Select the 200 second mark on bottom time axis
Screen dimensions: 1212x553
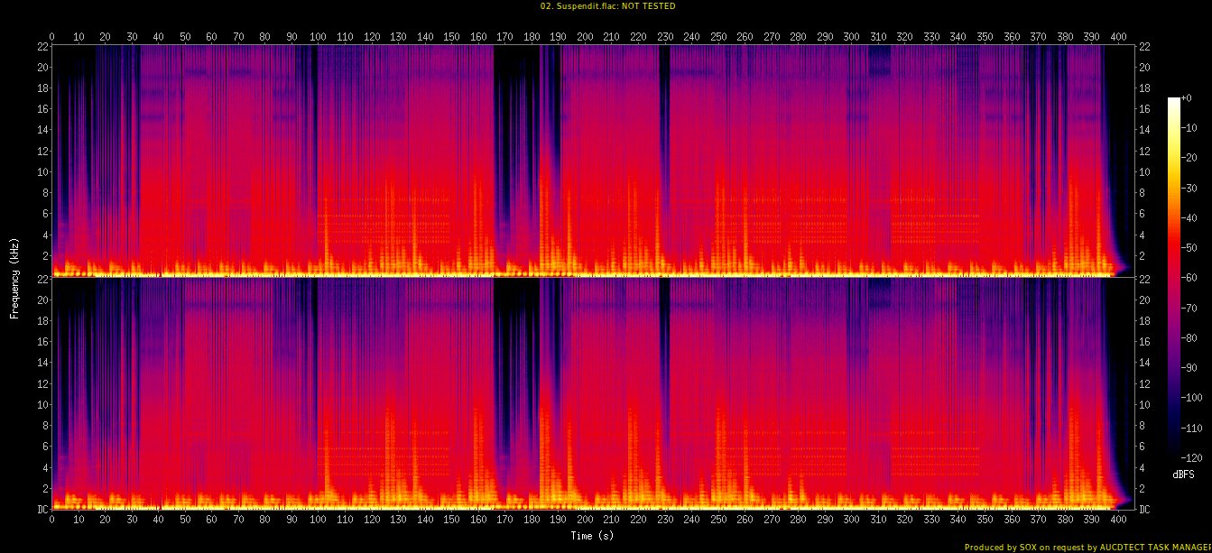[x=585, y=521]
